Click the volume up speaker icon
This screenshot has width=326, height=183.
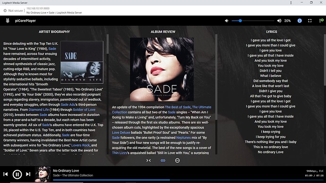[x=279, y=21]
